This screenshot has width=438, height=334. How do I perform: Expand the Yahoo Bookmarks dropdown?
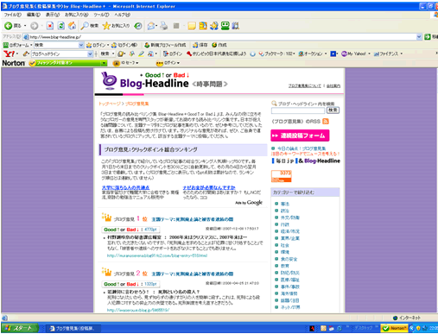coord(294,54)
